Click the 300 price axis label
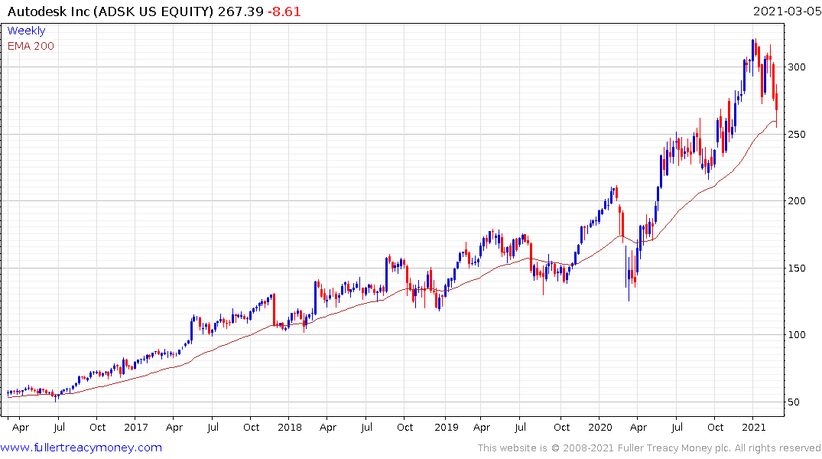This screenshot has height=459, width=822. 797,67
